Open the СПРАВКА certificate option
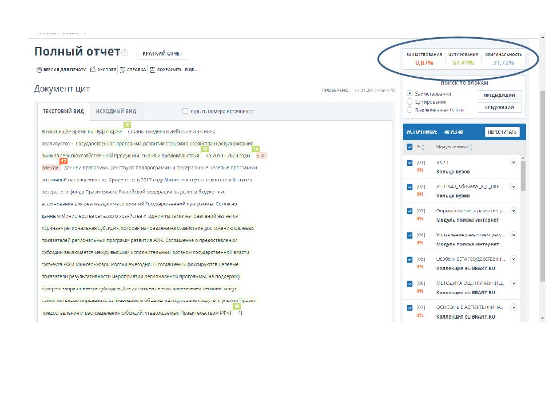549x412 pixels. [x=133, y=70]
